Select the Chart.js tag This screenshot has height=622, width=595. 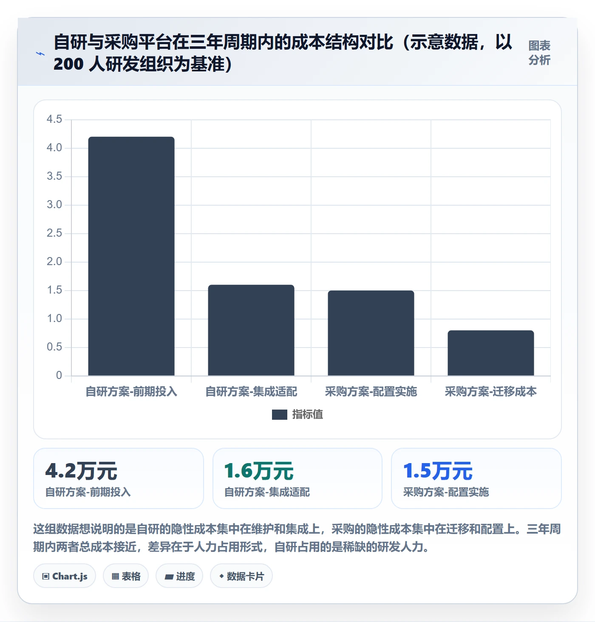click(x=65, y=576)
